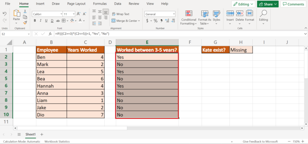Click the Redo arrow icon
This screenshot has height=144, width=308.
coord(5,20)
